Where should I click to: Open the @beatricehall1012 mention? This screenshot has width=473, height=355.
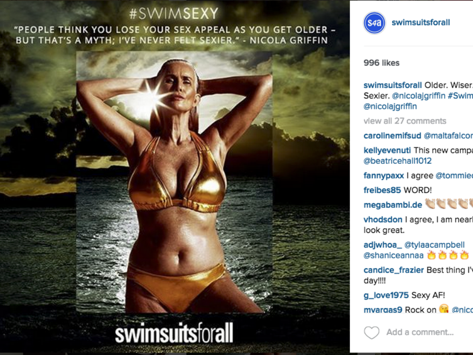pos(398,161)
